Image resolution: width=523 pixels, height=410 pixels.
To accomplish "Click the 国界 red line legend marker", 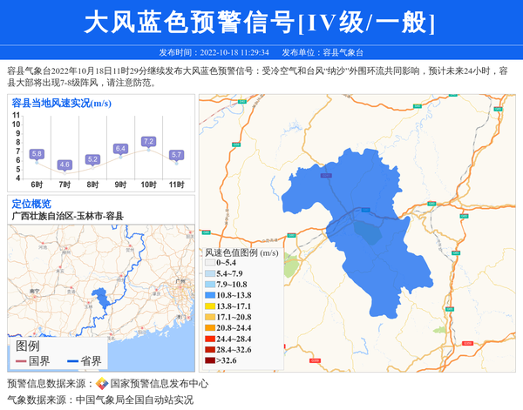I will 21,361.
